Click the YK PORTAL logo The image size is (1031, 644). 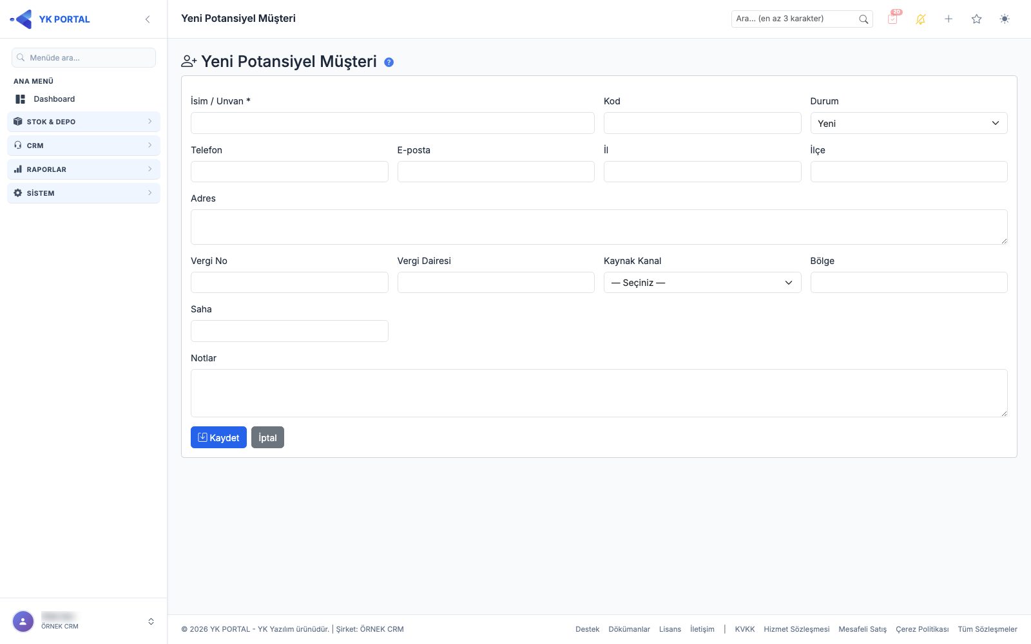click(x=50, y=19)
